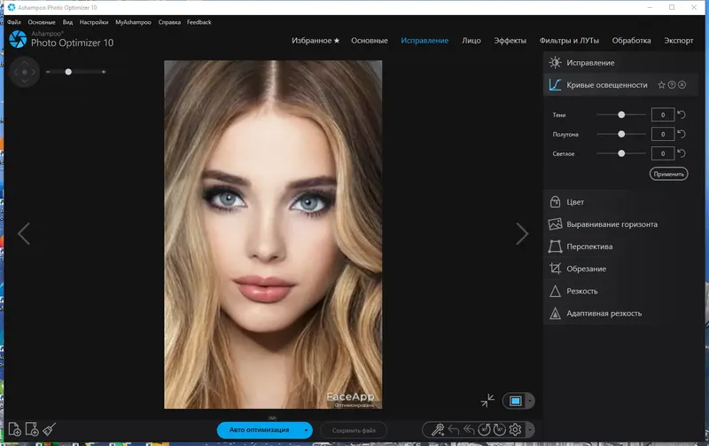Collapse the view with the inward arrows icon

[487, 401]
